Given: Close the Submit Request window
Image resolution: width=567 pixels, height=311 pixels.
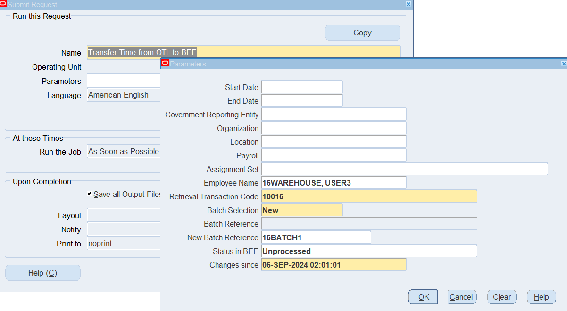Looking at the screenshot, I should [x=409, y=4].
